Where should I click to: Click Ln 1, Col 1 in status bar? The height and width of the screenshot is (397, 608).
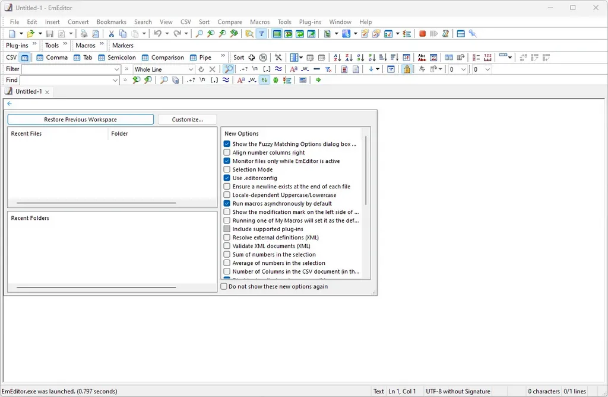402,392
